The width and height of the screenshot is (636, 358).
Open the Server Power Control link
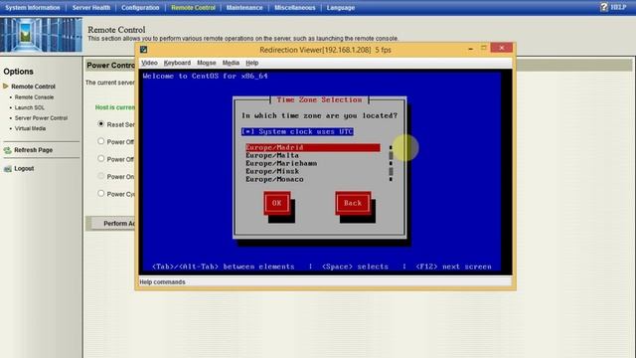pos(41,118)
